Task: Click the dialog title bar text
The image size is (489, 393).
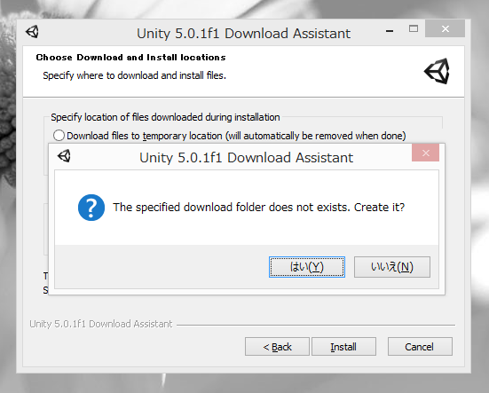Action: 246,157
